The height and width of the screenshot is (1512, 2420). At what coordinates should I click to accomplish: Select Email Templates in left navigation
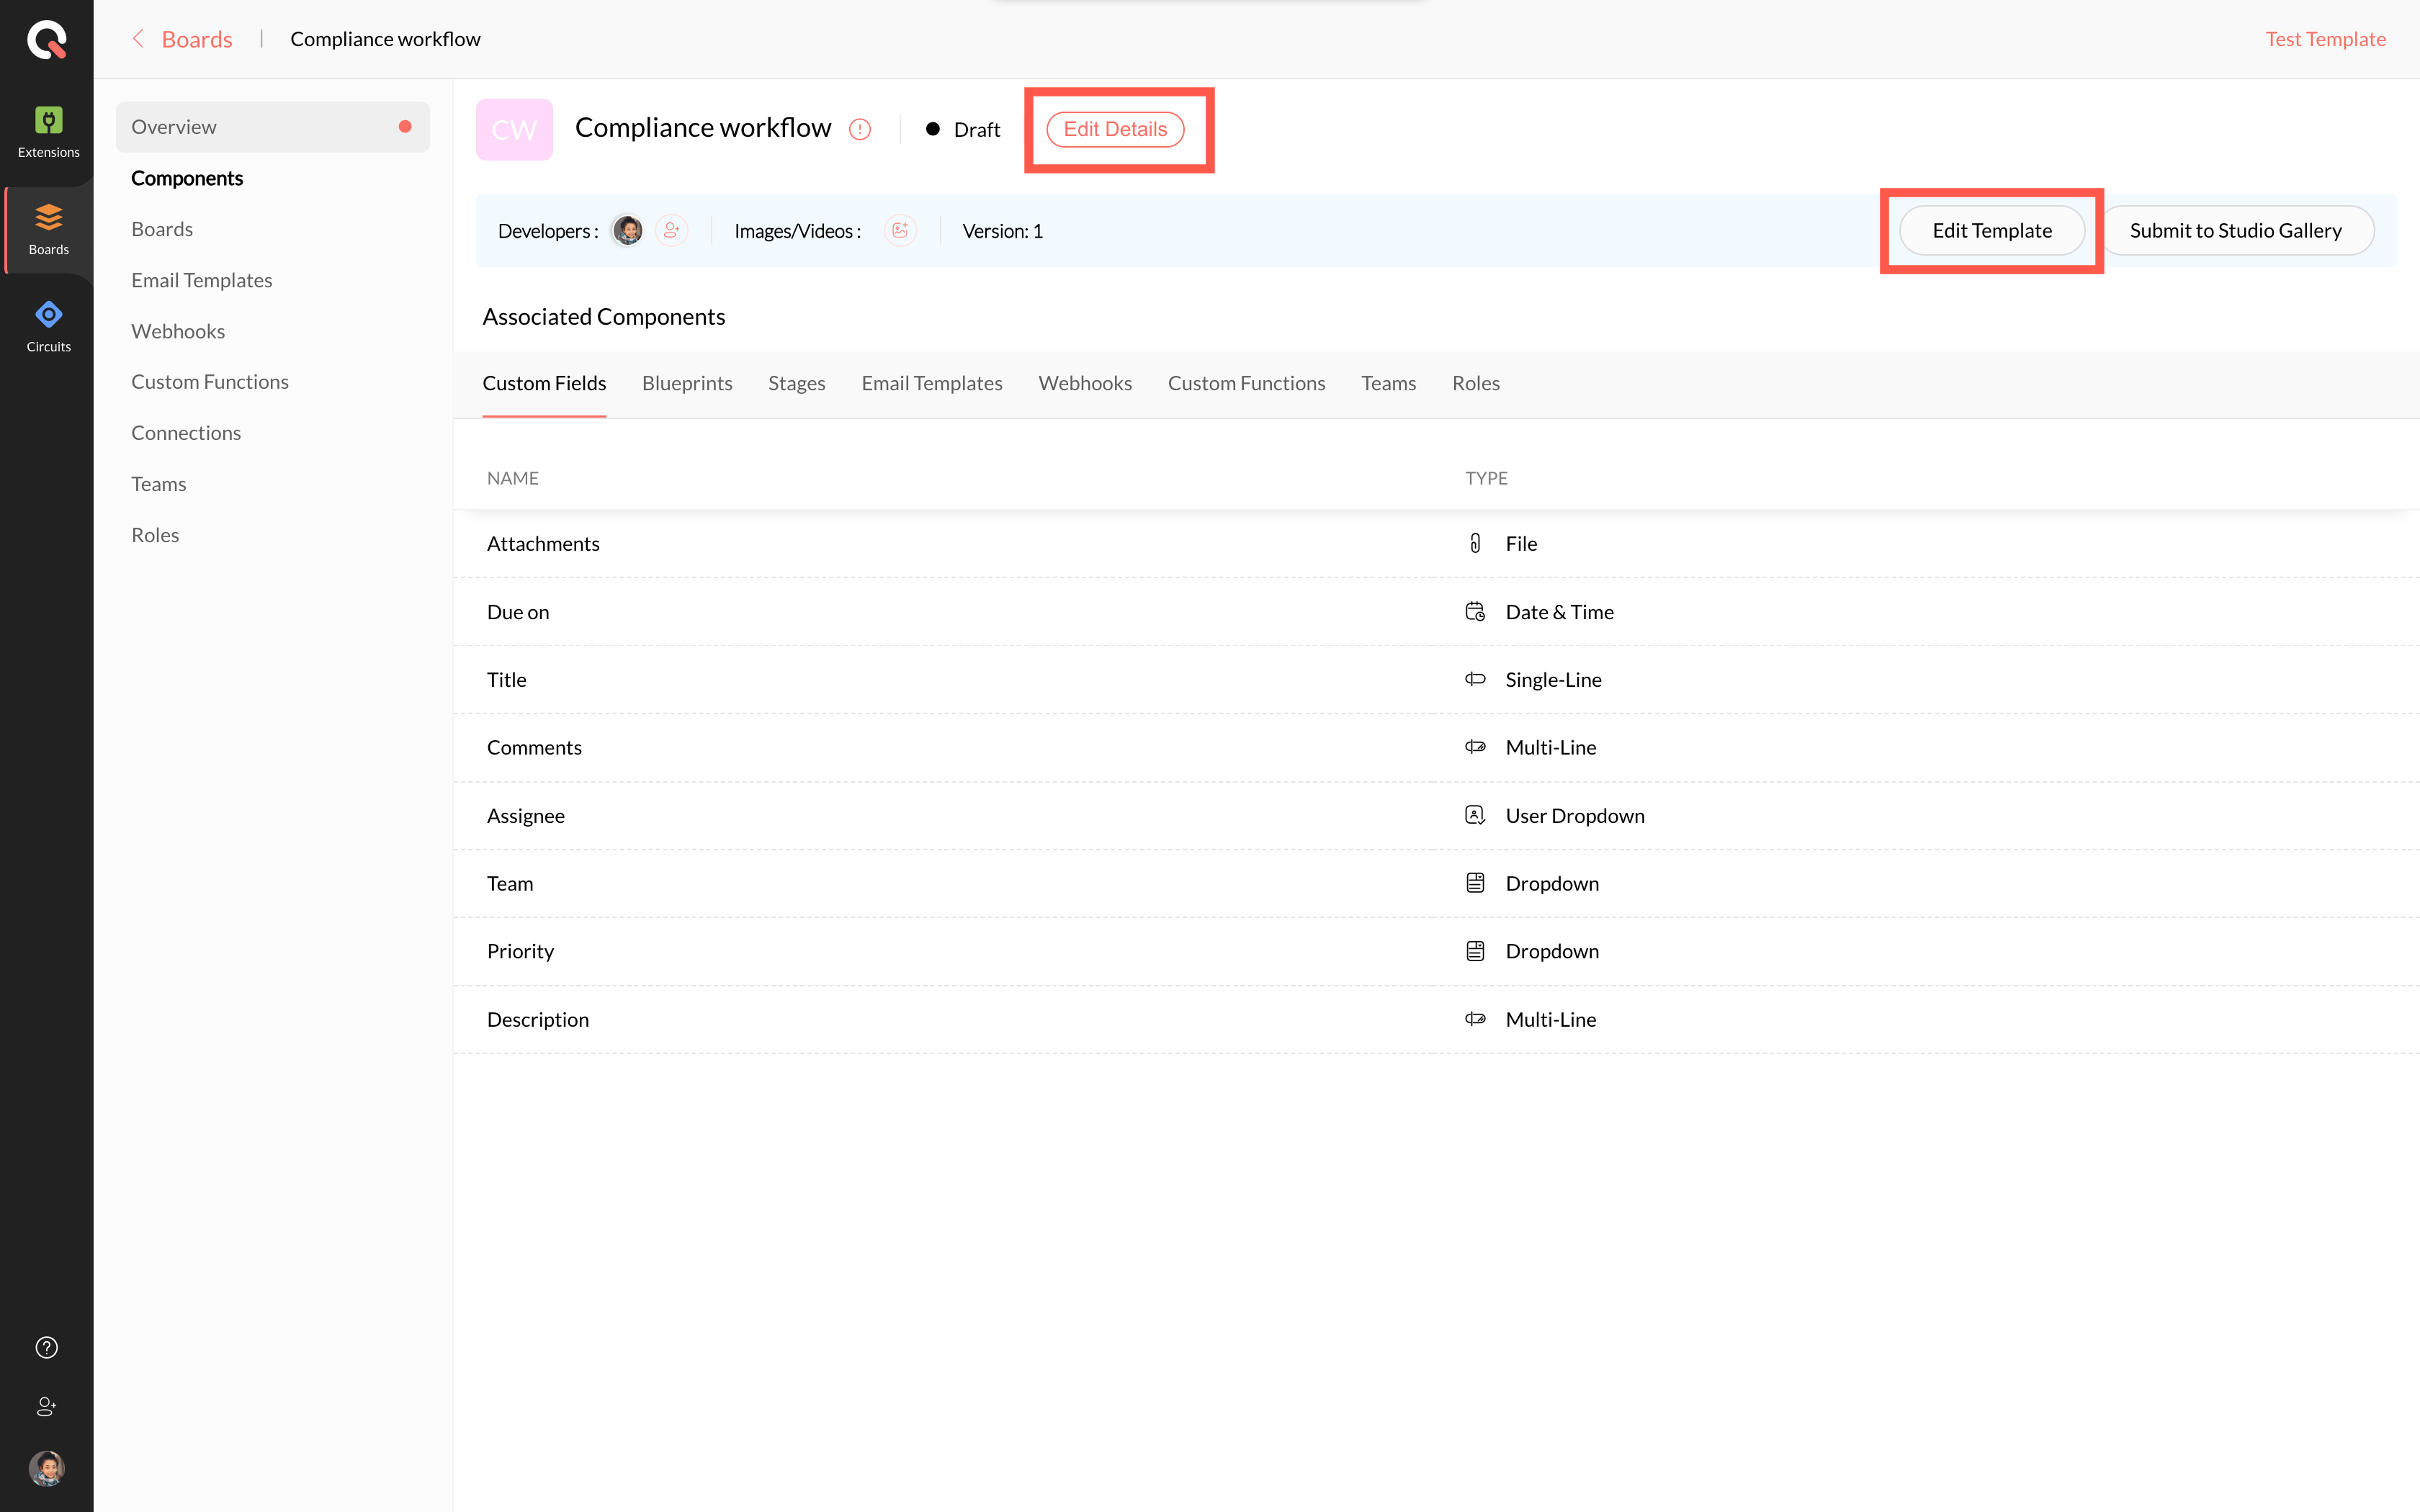(201, 280)
